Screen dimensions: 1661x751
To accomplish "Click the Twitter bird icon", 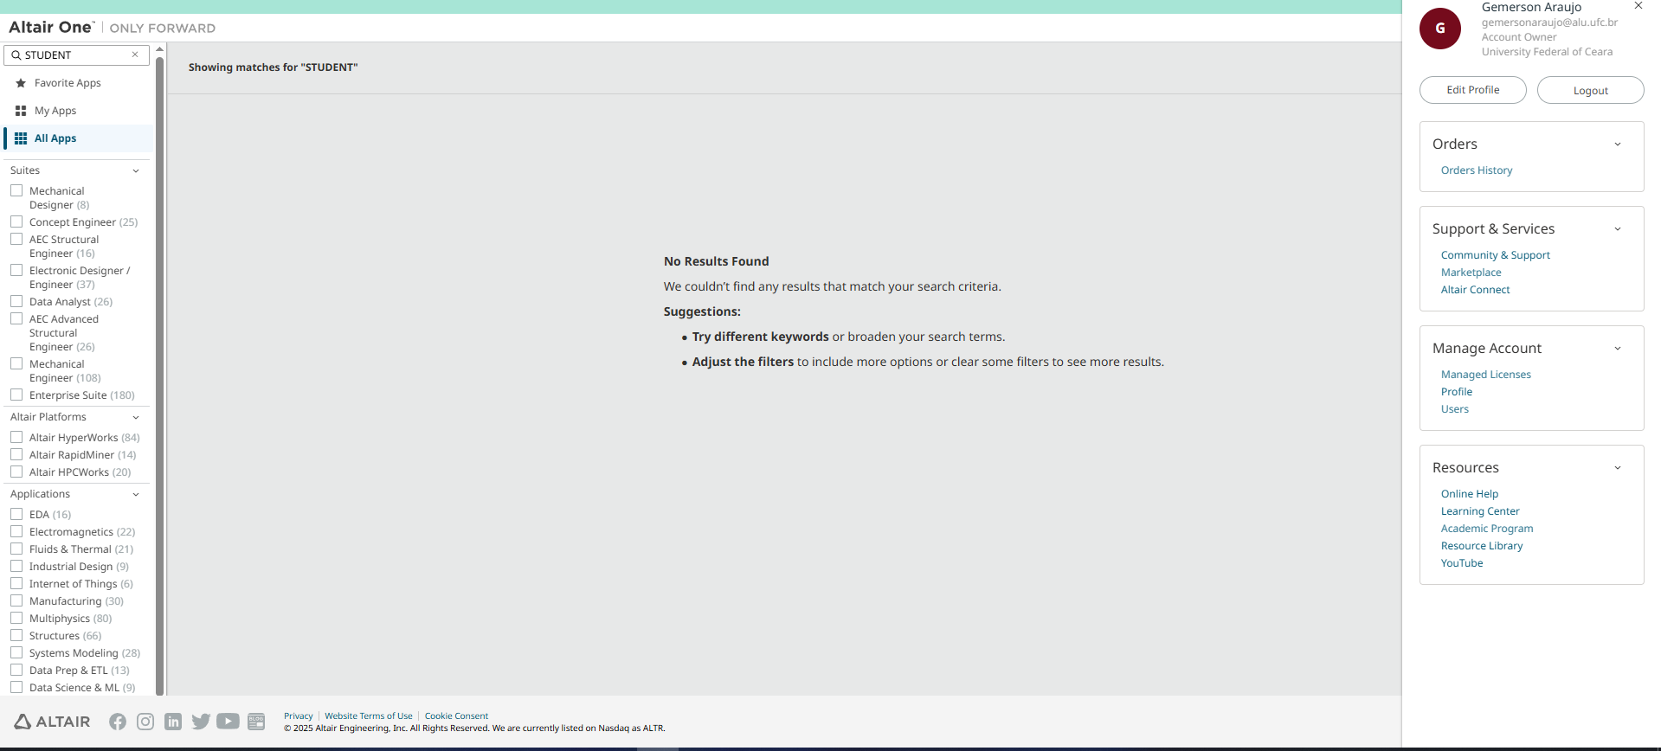I will [x=201, y=722].
